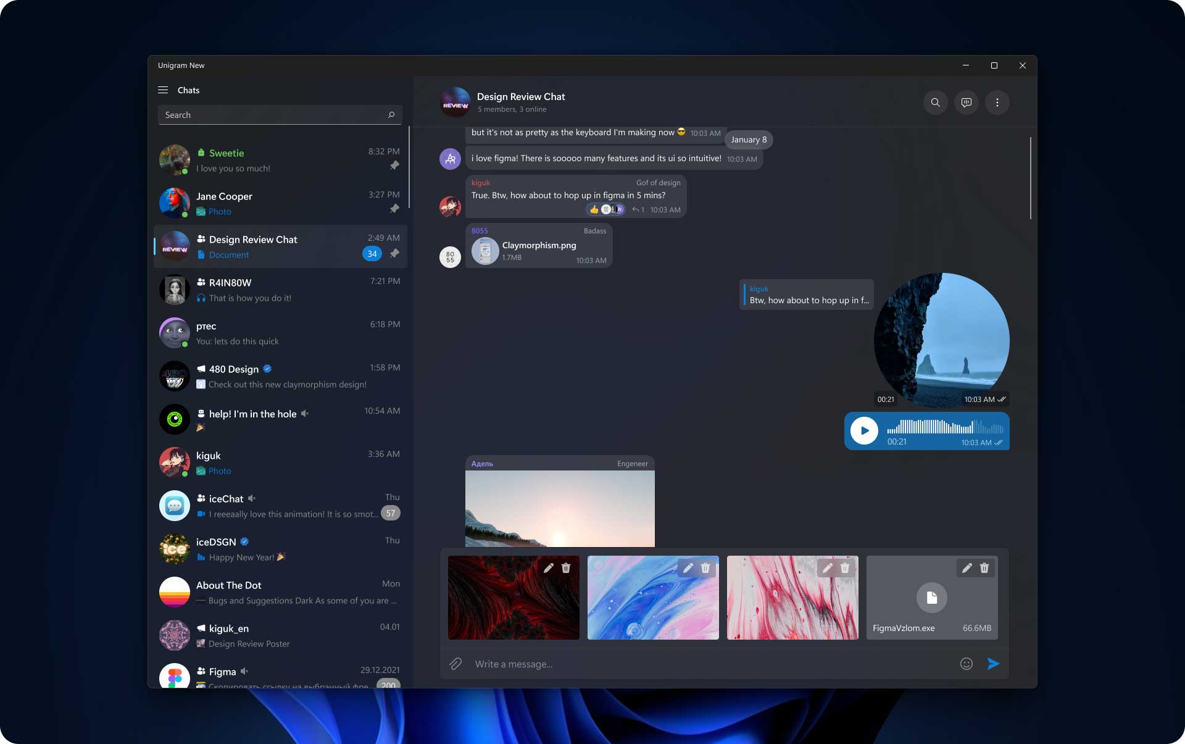
Task: Open the round video message thumbnail
Action: [x=942, y=340]
